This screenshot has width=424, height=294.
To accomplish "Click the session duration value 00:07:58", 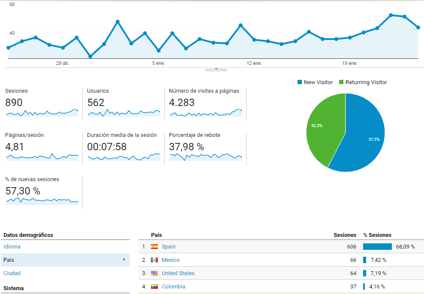I will 107,147.
